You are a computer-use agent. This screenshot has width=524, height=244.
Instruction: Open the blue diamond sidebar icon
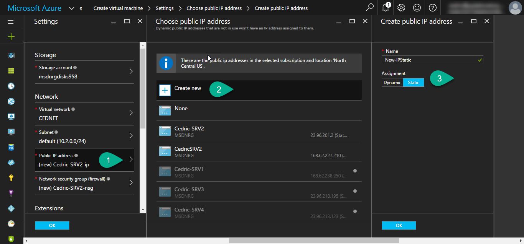(11, 208)
